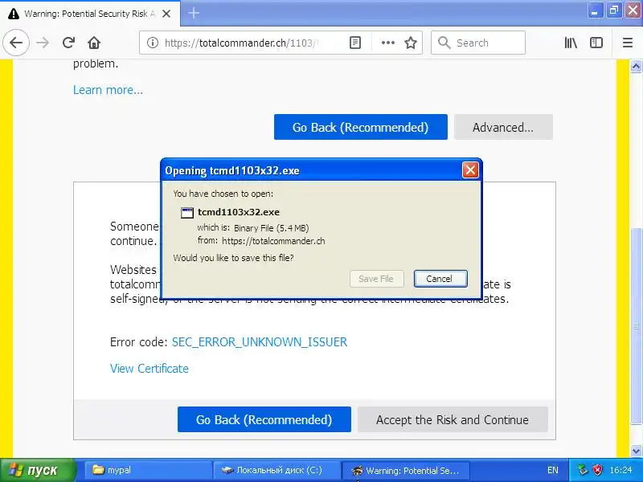The image size is (643, 482).
Task: Switch to Локальный диск (C:) taskbar window
Action: [x=277, y=470]
